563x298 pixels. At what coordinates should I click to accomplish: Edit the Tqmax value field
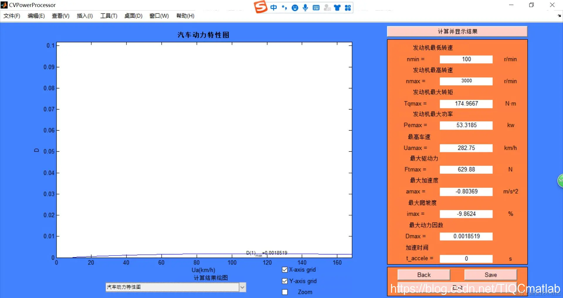click(466, 104)
